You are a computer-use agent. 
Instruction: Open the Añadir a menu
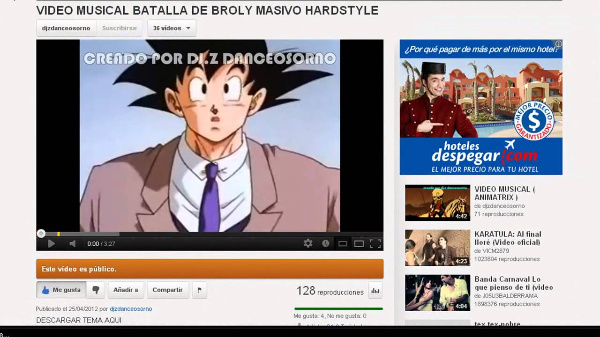coord(126,290)
